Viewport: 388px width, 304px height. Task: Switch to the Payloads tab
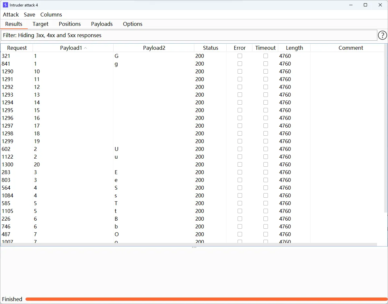[102, 24]
